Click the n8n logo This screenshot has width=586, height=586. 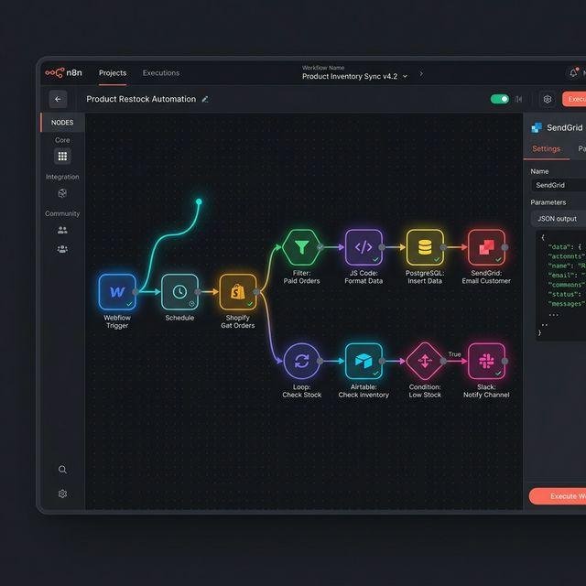click(63, 73)
